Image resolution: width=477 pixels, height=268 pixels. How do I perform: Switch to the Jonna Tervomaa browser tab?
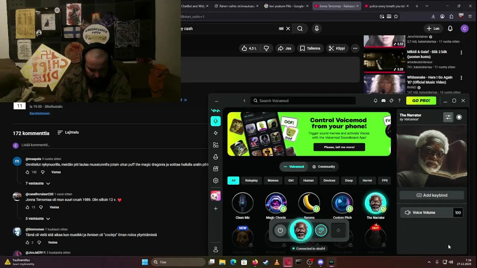click(x=337, y=6)
